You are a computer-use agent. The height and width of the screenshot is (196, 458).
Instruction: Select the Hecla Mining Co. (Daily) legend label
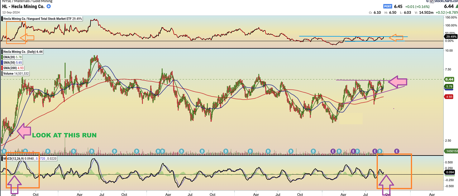pos(22,52)
